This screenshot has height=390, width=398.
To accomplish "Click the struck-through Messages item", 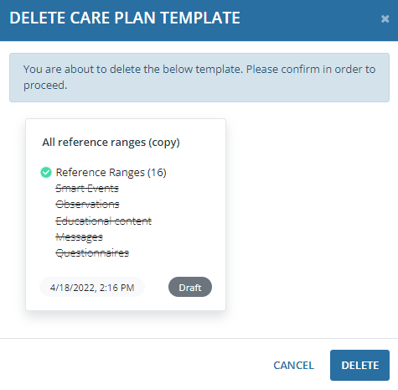I will coord(80,237).
